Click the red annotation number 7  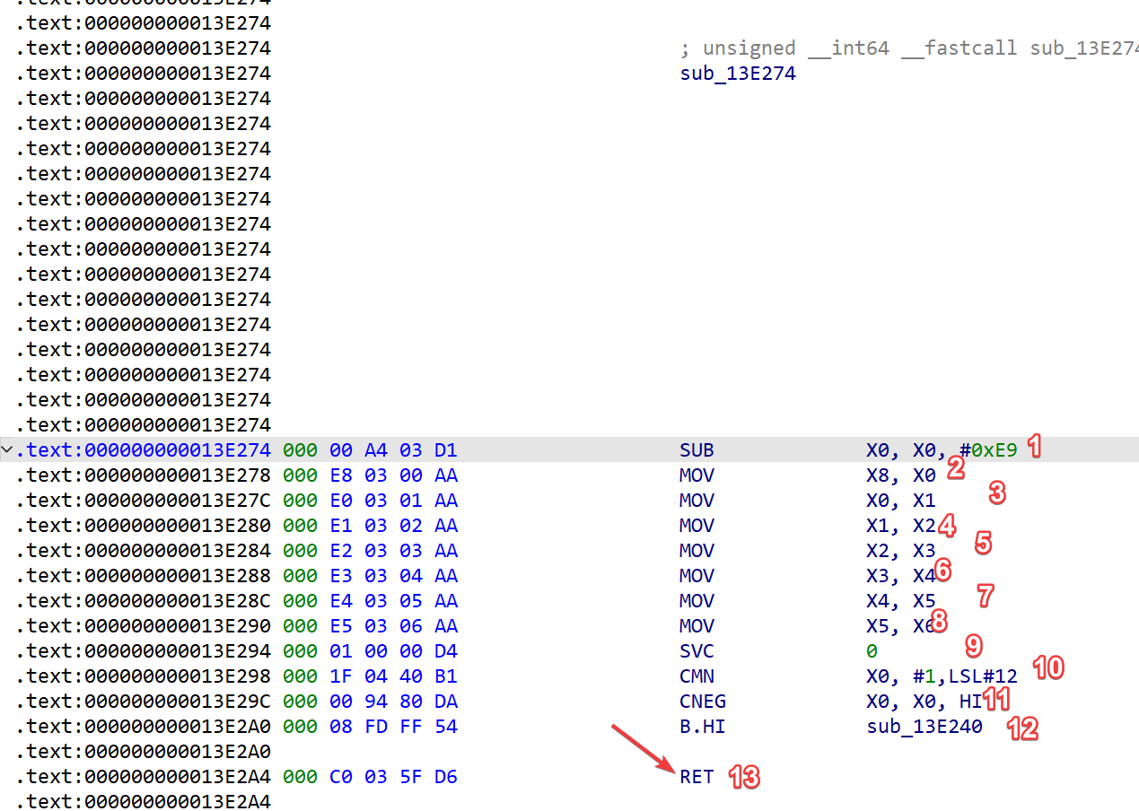[986, 595]
